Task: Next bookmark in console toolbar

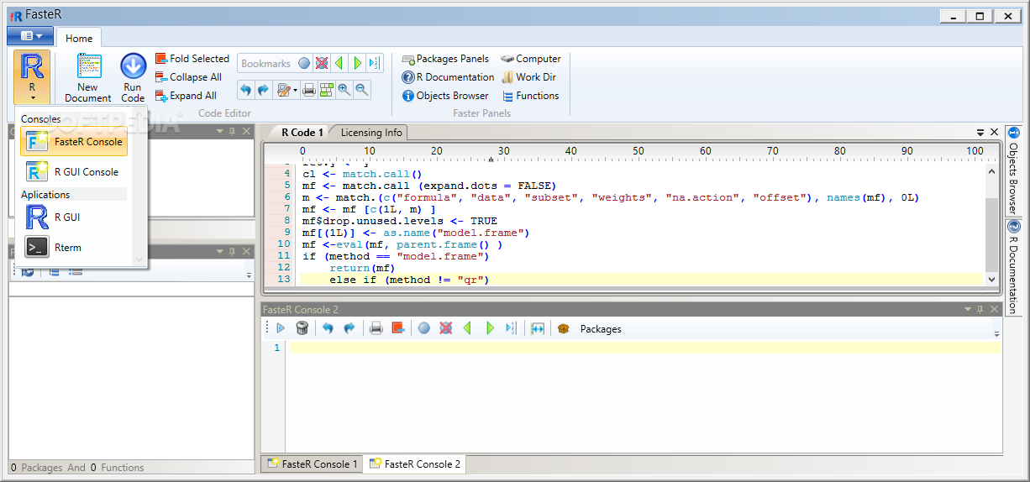Action: (x=490, y=328)
